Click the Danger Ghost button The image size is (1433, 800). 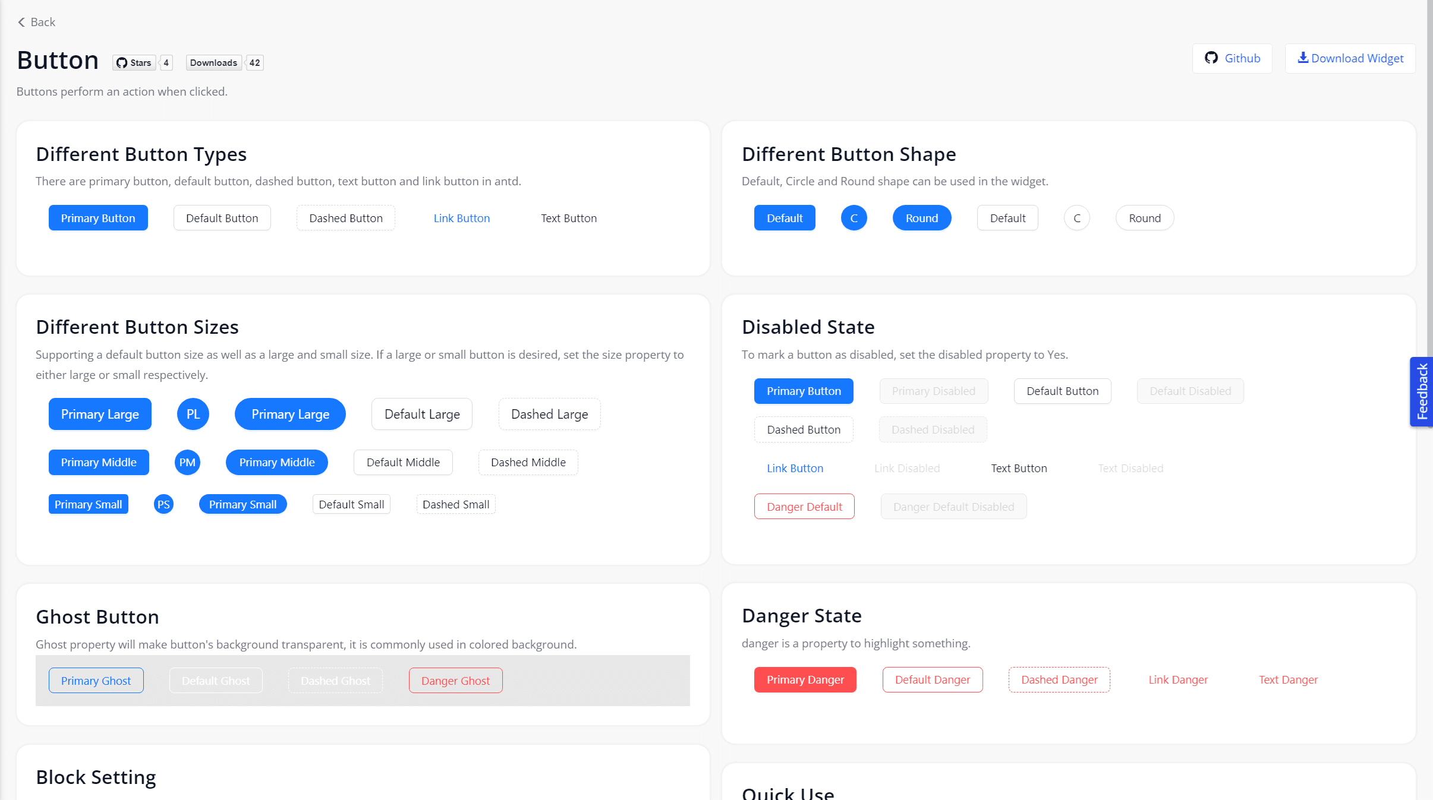[455, 679]
